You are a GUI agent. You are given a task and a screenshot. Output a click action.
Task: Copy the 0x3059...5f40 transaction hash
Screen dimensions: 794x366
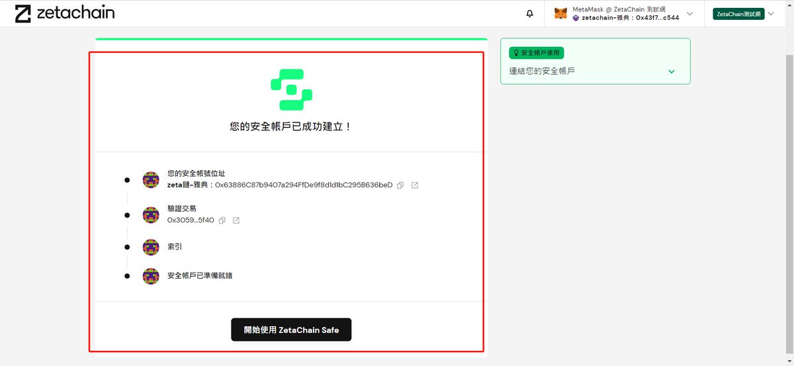point(222,220)
